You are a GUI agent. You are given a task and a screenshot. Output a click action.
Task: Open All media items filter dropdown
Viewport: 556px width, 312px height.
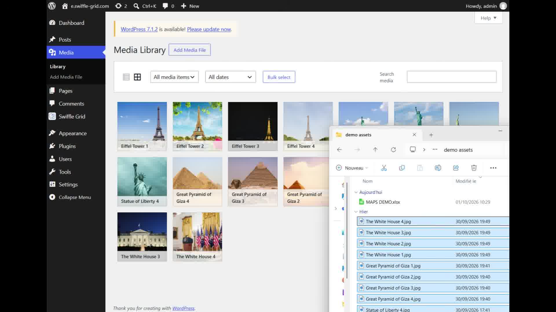point(174,77)
